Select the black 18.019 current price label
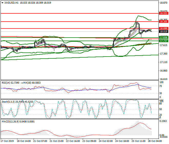 pos(164,32)
